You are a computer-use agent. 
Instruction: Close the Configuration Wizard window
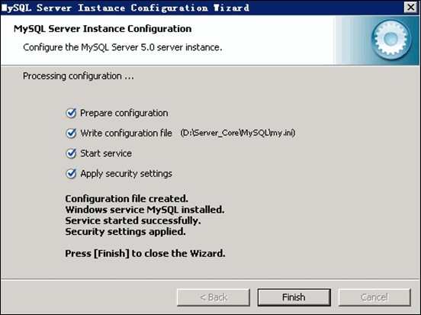(410, 8)
